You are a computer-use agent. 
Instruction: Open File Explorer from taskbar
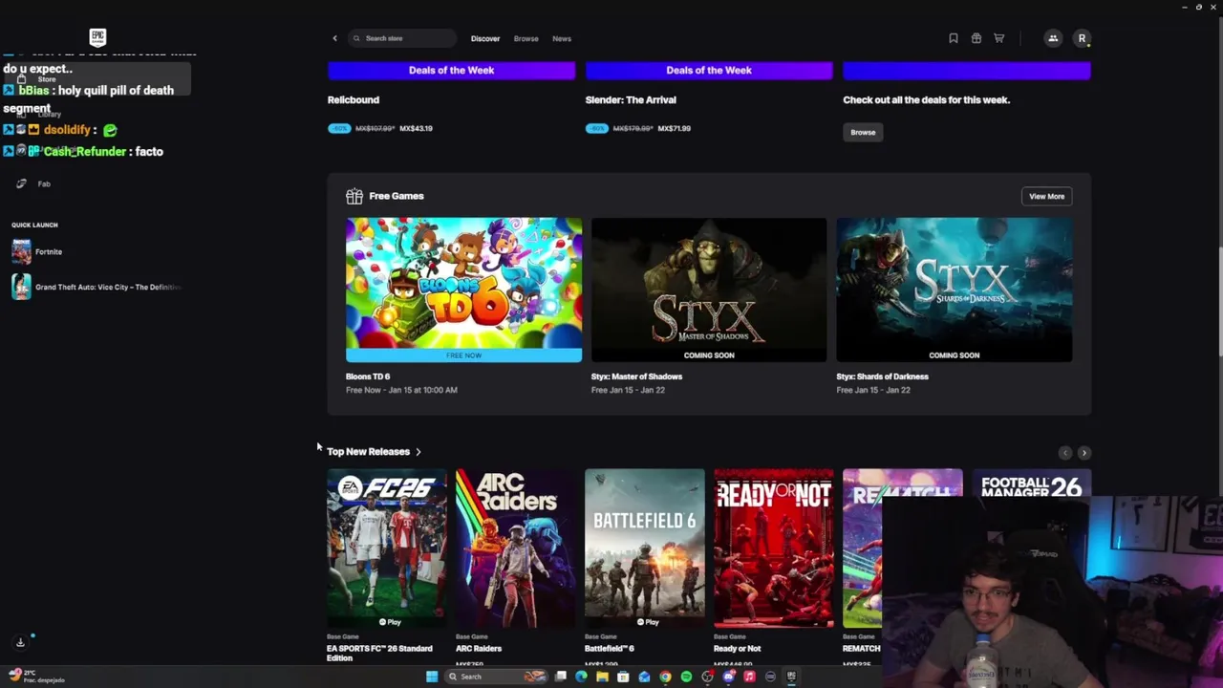(x=602, y=677)
